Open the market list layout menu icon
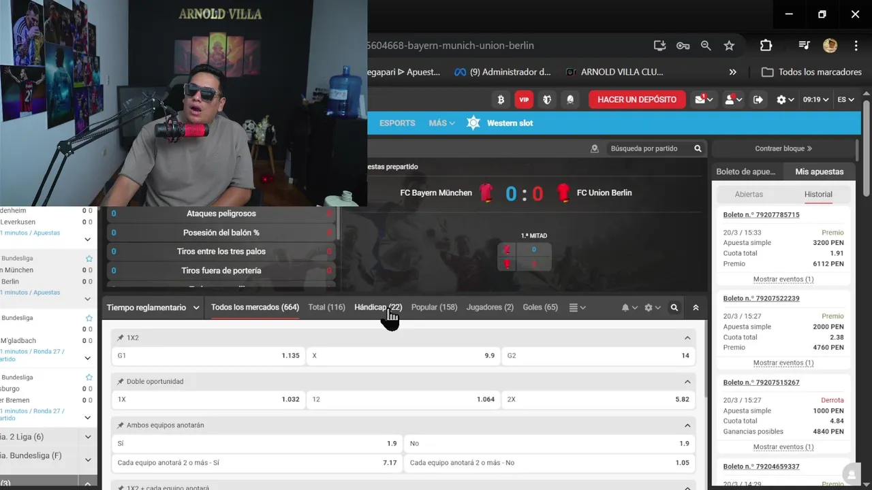872x490 pixels. [577, 308]
